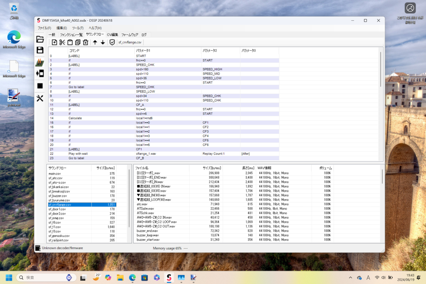Click the shield checkmark validate icon
Image resolution: width=426 pixels, height=284 pixels.
(112, 42)
